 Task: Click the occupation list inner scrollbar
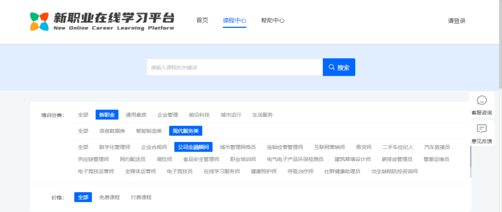click(470, 157)
